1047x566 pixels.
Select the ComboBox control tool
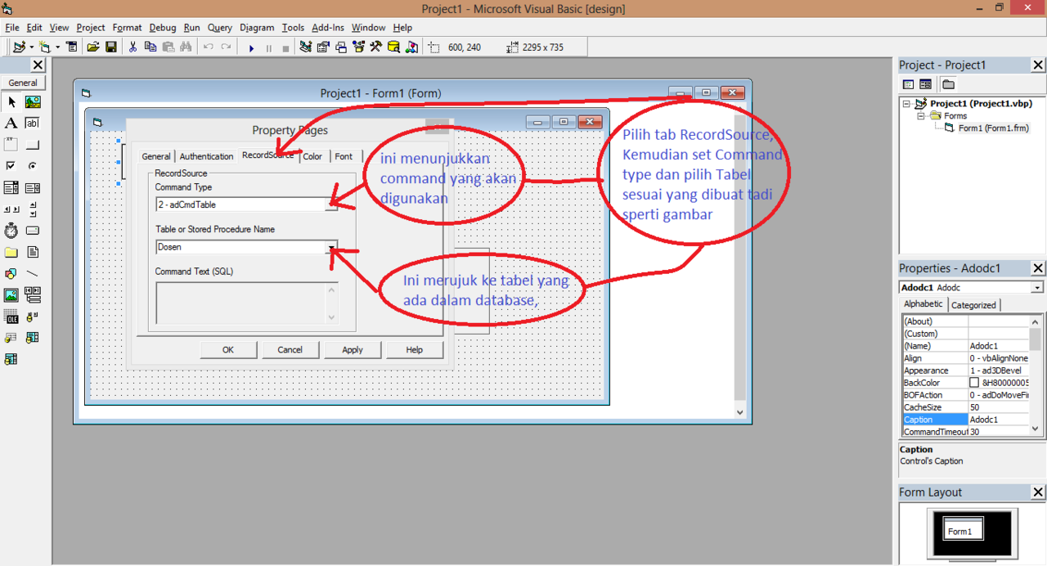[11, 188]
